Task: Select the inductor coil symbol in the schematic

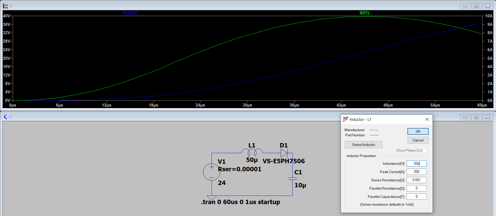Action: (x=252, y=152)
